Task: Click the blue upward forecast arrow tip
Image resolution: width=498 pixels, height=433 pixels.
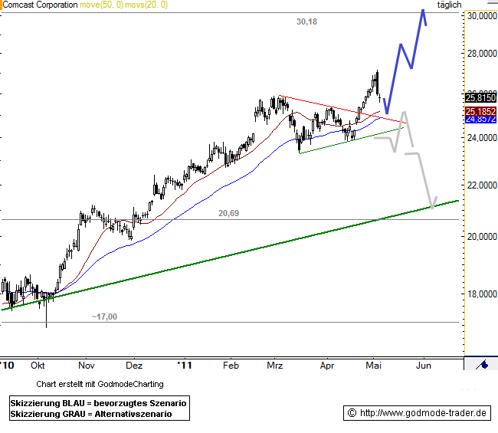Action: (422, 11)
